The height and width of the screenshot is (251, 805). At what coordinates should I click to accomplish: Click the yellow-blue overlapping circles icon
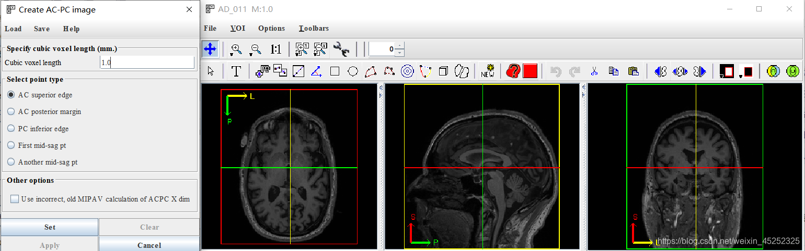pos(774,71)
